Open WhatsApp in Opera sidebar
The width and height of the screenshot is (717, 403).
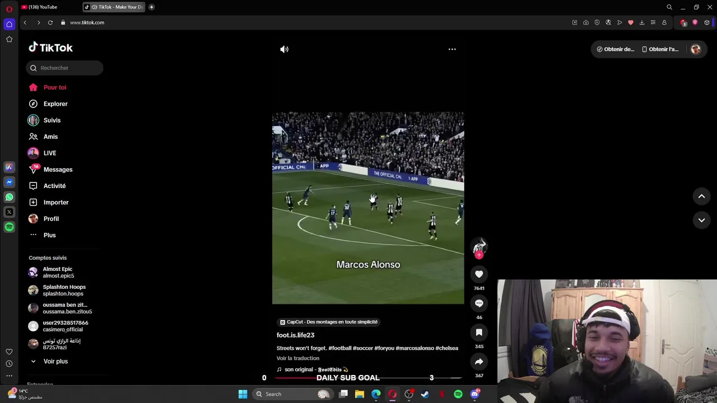pyautogui.click(x=9, y=197)
